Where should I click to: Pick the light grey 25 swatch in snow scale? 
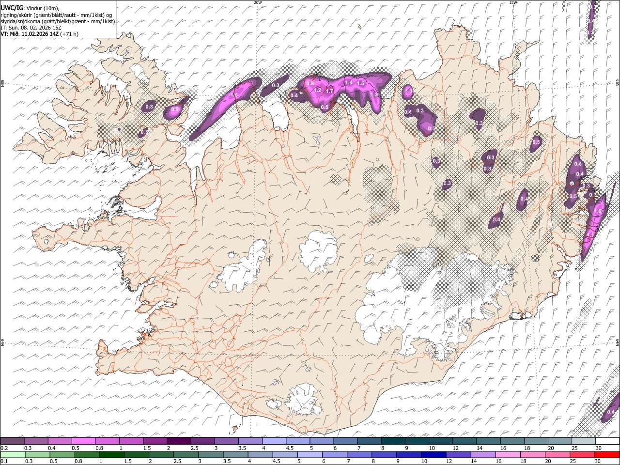[x=584, y=441]
